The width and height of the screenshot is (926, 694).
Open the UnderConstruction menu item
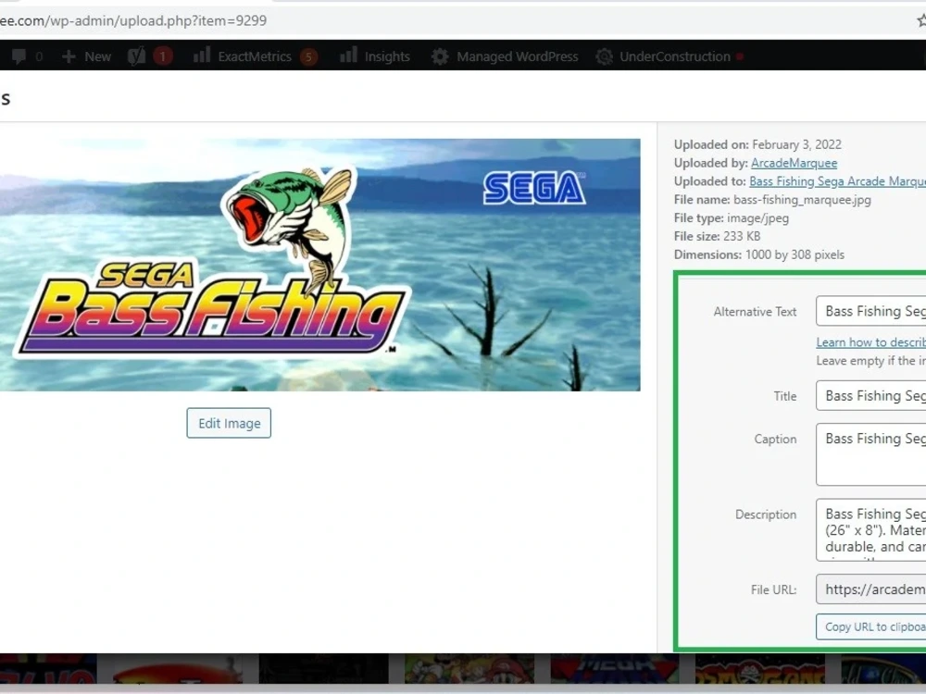(674, 56)
